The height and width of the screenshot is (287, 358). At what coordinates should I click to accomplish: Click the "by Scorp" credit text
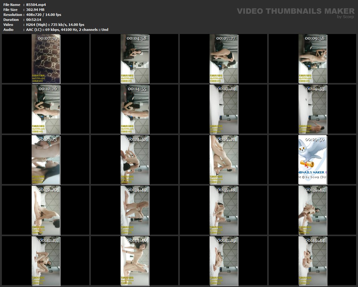pyautogui.click(x=346, y=17)
